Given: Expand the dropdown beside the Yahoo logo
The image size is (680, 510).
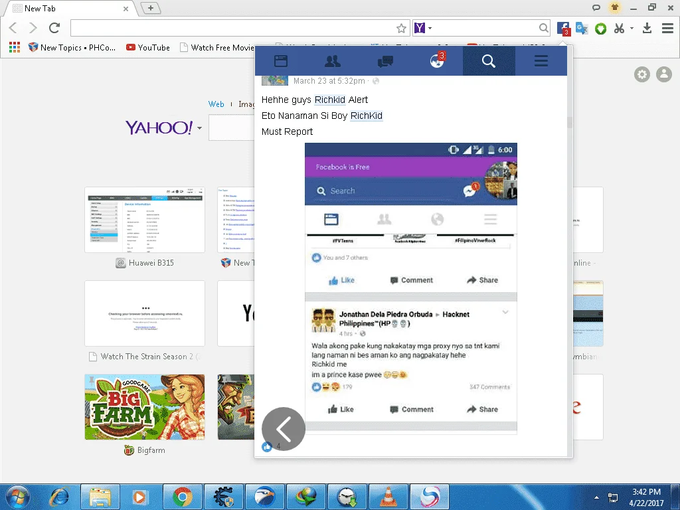Looking at the screenshot, I should (199, 128).
